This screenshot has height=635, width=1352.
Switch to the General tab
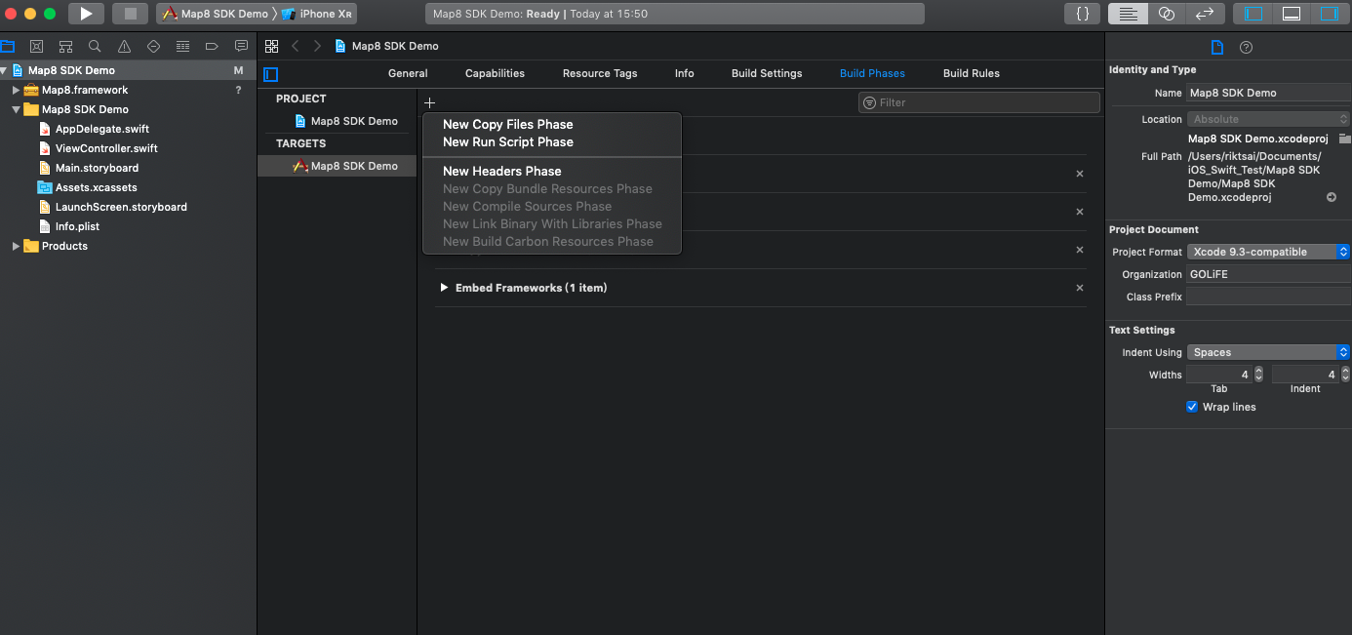408,73
